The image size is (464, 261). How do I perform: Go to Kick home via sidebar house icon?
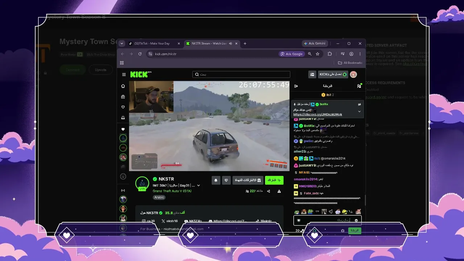[x=123, y=86]
